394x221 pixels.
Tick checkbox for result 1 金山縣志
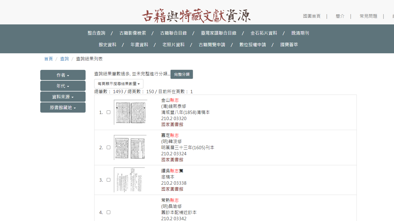(x=109, y=112)
